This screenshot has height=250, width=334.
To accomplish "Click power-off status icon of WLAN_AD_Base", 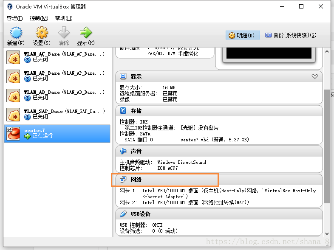I will [x=27, y=98].
